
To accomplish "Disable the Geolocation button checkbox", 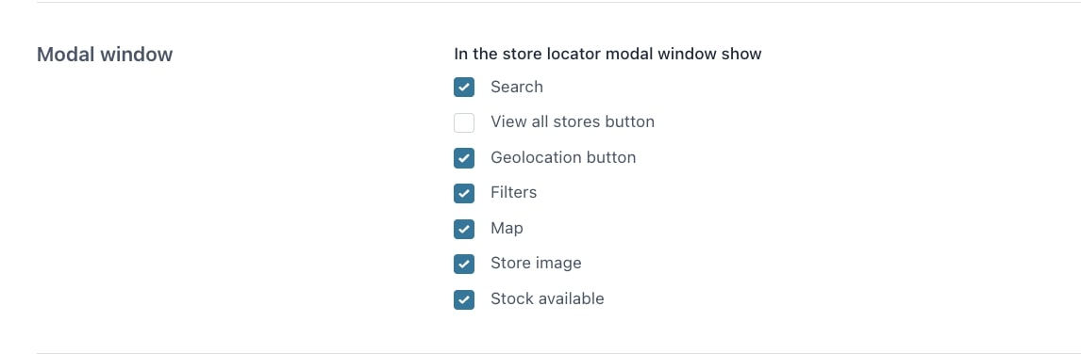I will (464, 158).
